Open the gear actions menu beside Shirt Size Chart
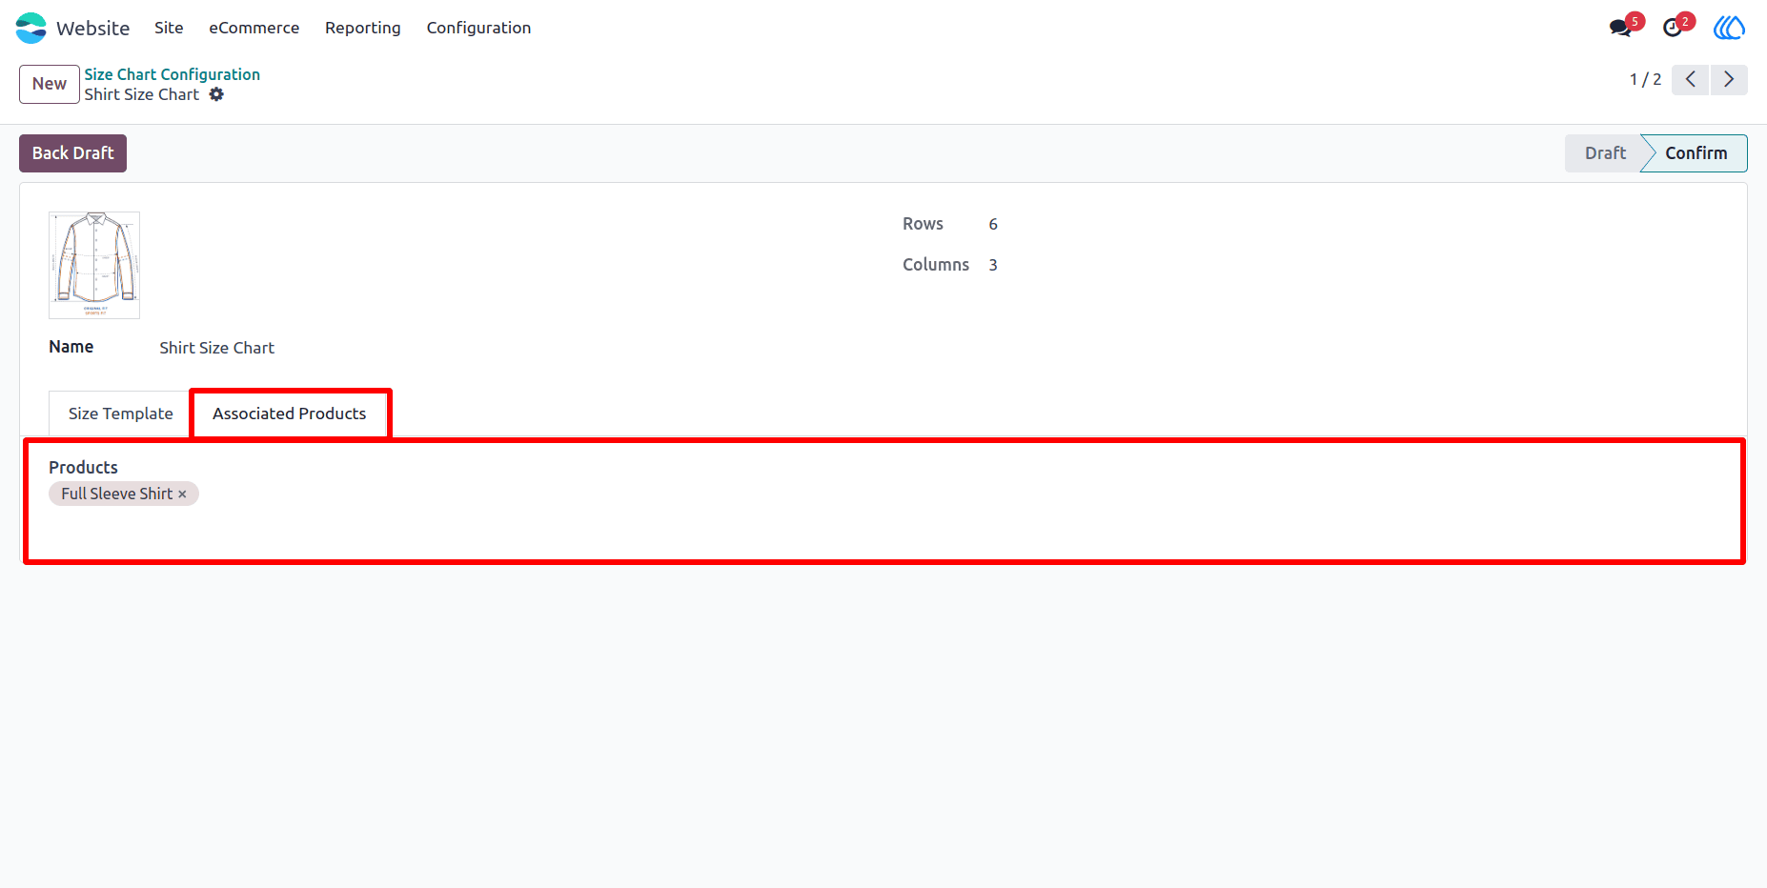The width and height of the screenshot is (1767, 888). click(216, 94)
